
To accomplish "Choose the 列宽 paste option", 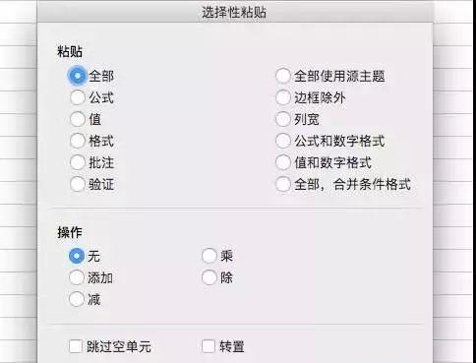I will (x=283, y=119).
